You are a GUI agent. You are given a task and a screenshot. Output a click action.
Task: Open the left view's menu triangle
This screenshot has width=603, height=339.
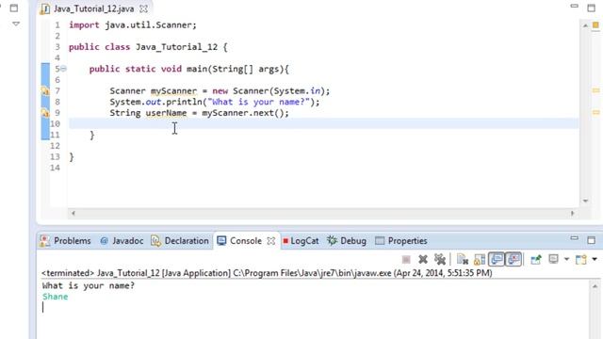click(16, 24)
